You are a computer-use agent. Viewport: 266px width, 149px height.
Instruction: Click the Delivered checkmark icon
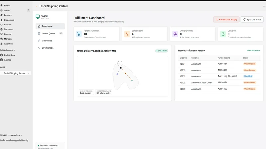(223, 34)
